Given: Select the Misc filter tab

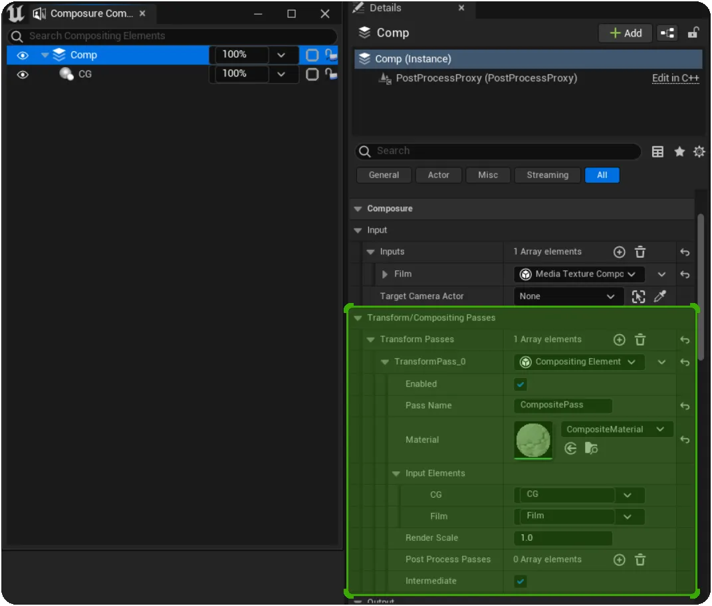Looking at the screenshot, I should coord(488,175).
